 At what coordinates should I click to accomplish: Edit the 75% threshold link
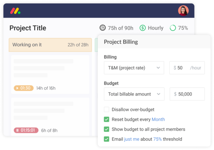coord(157,139)
